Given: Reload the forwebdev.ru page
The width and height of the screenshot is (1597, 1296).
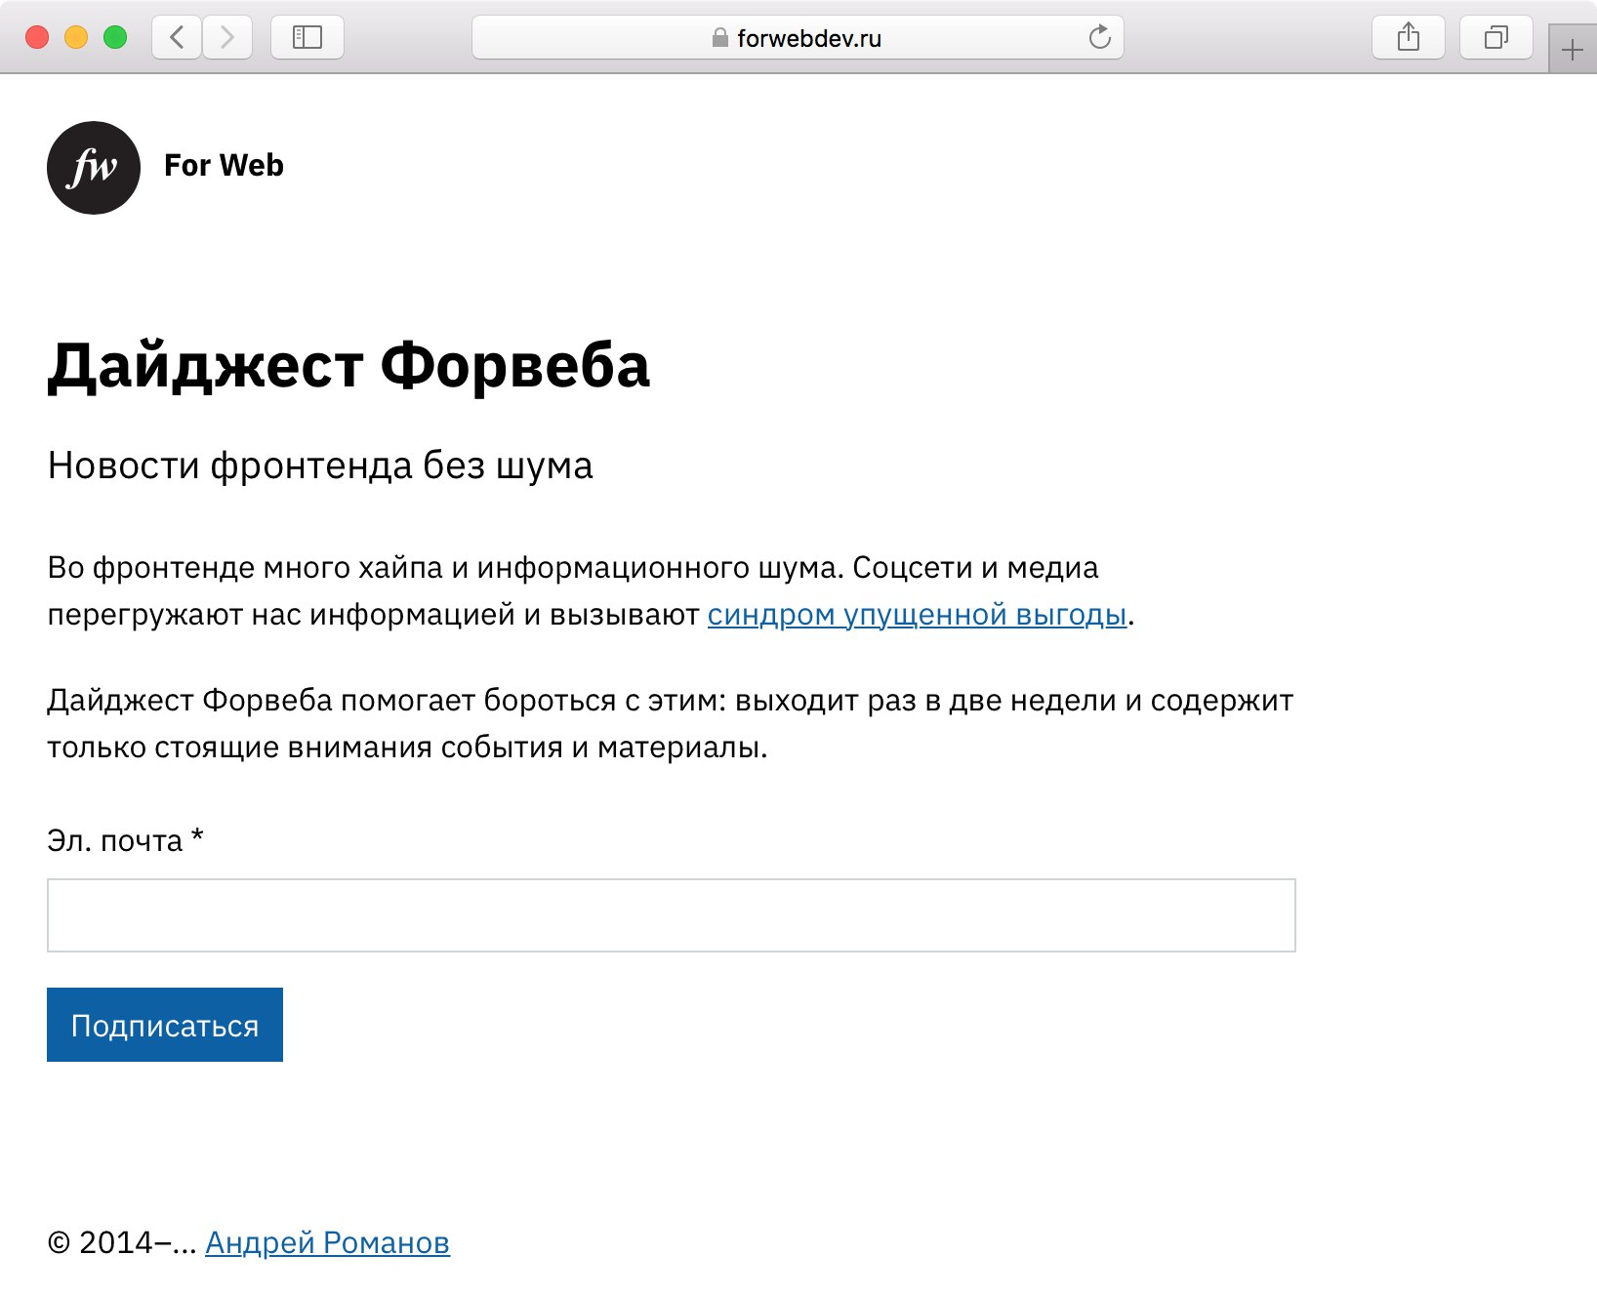Looking at the screenshot, I should pyautogui.click(x=1100, y=38).
